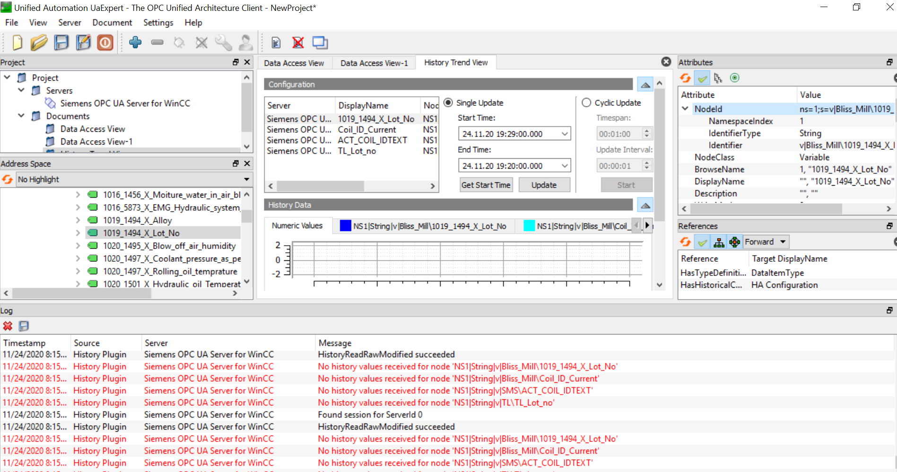Collapse the NodeId attribute row
Image resolution: width=897 pixels, height=472 pixels.
tap(685, 109)
